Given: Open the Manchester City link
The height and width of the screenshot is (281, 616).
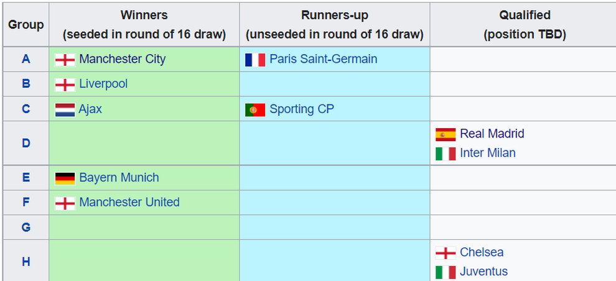Looking at the screenshot, I should [x=123, y=60].
